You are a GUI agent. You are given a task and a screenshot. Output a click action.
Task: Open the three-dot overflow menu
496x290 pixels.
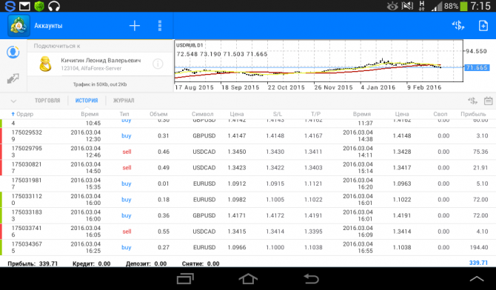point(160,26)
